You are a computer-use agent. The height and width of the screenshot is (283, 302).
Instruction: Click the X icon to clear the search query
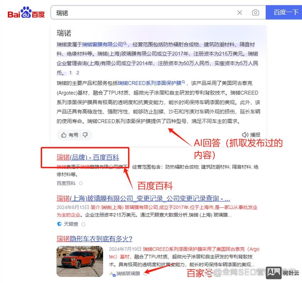tap(239, 12)
